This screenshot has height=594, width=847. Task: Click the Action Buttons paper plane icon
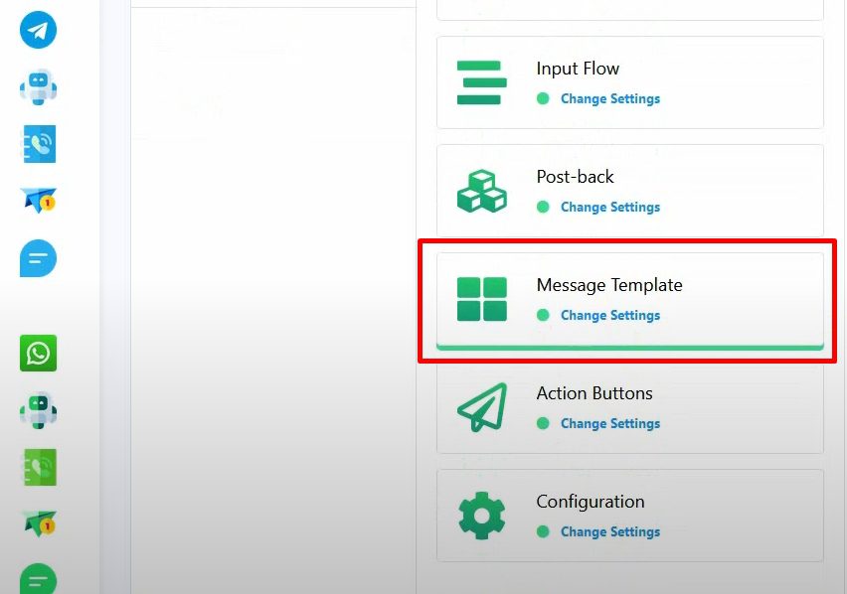pyautogui.click(x=481, y=407)
